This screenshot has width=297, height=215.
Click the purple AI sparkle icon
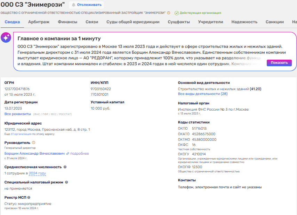6,38
